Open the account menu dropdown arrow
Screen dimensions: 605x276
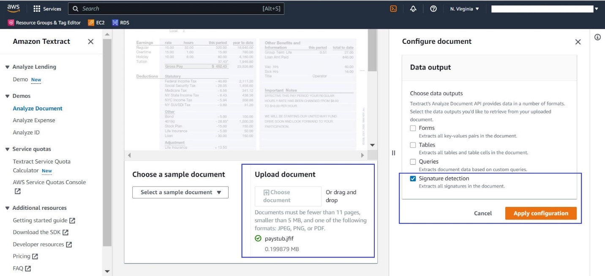coord(596,9)
